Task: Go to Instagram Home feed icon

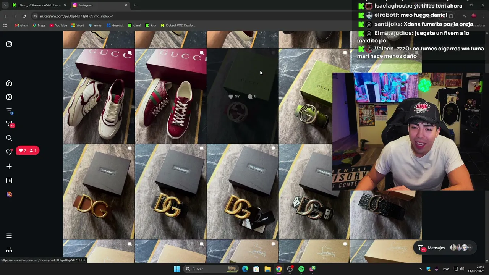Action: tap(9, 83)
